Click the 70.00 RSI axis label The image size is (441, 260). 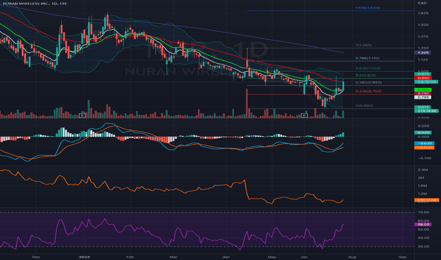[x=423, y=212]
